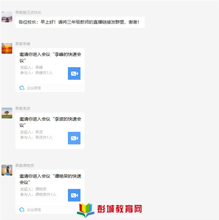Click the video call icon in 谭艳荣's meeting card
The image size is (219, 220).
[74, 195]
